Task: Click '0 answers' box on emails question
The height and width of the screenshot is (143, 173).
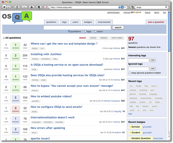Action: tap(16, 110)
